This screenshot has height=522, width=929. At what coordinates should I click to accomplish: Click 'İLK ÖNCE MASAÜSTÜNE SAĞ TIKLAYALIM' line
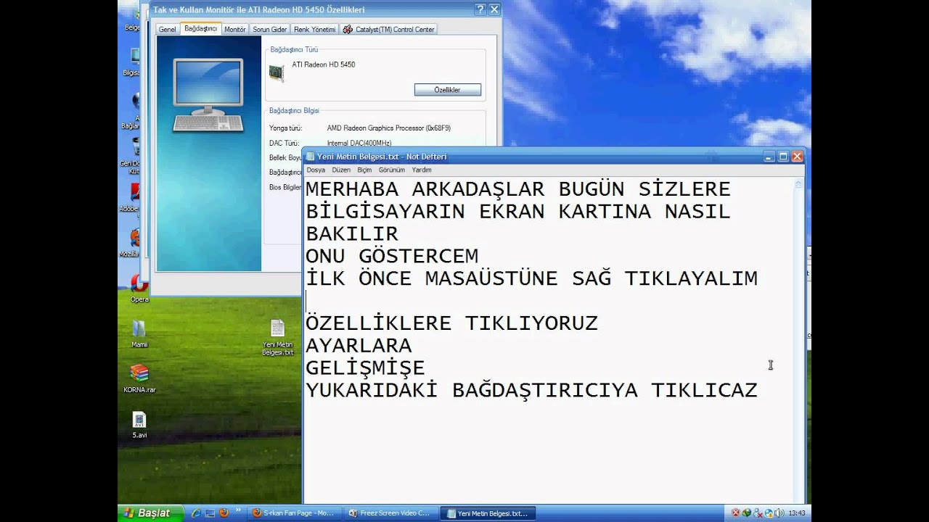coord(531,278)
